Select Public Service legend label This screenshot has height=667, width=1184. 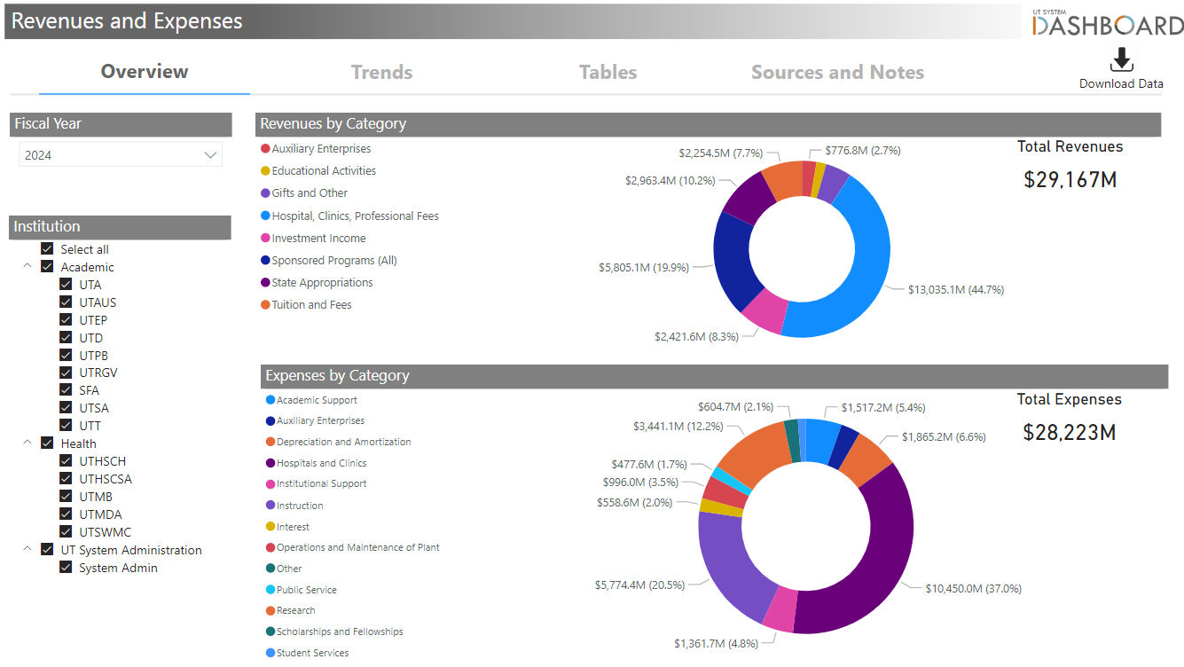tap(306, 590)
